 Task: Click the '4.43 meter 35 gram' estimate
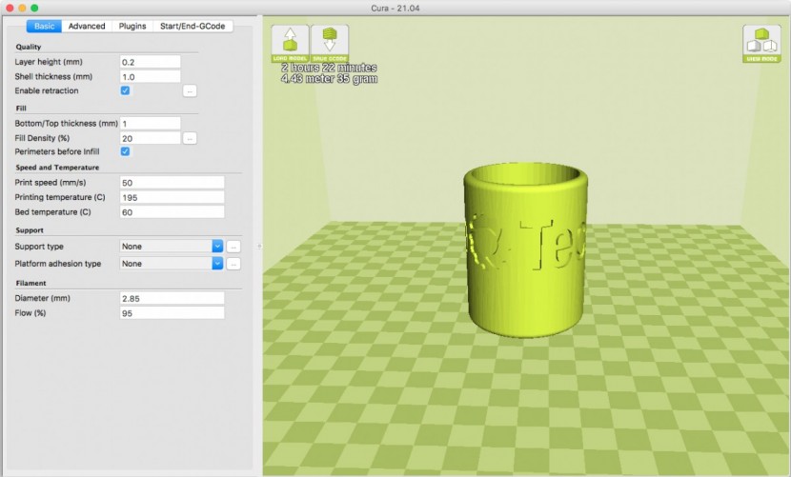coord(329,79)
